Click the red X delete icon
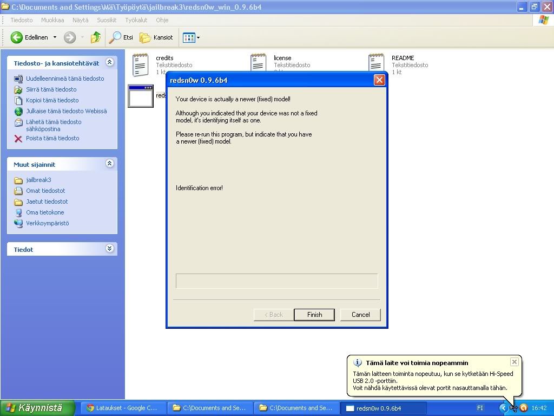 [x=18, y=139]
